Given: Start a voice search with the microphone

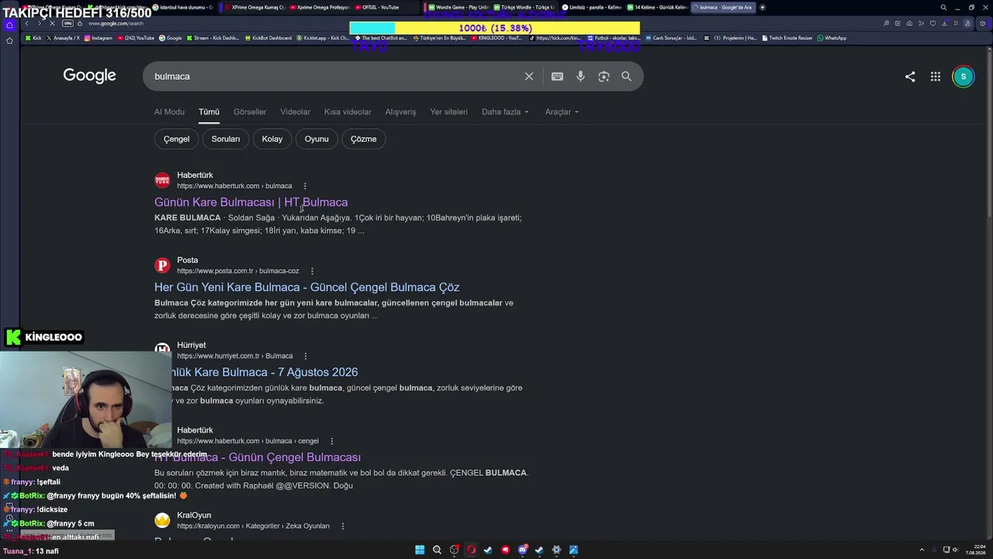Looking at the screenshot, I should pyautogui.click(x=580, y=76).
